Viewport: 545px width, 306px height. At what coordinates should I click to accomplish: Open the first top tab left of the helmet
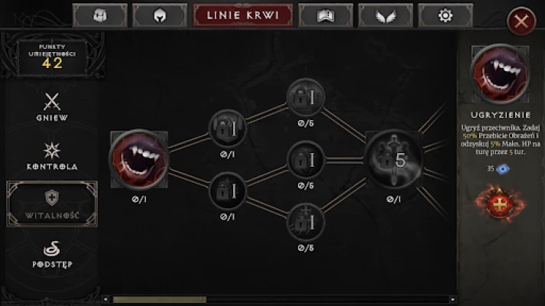pyautogui.click(x=100, y=15)
